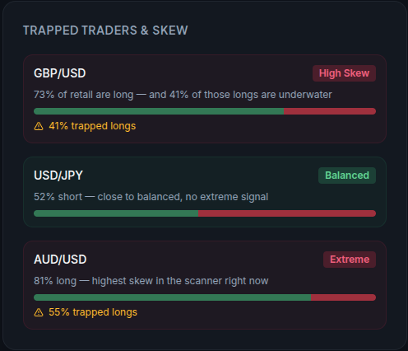The height and width of the screenshot is (351, 408).
Task: Click red short portion of AUD/USD bar
Action: [343, 297]
